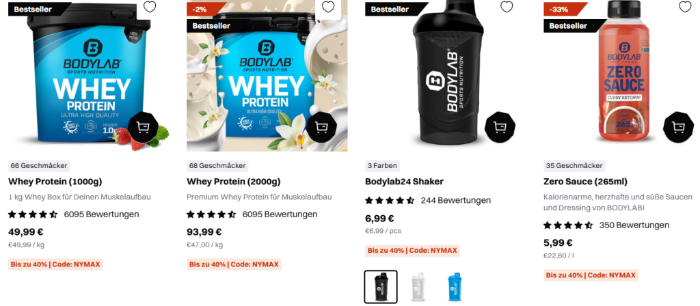The image size is (700, 306).
Task: Add Zero Sauce (265ml) to cart
Action: pos(679,128)
